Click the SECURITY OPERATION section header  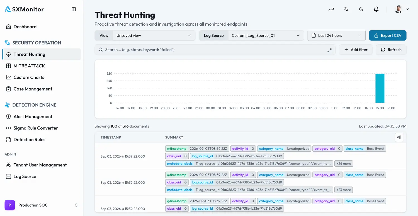coord(33,43)
